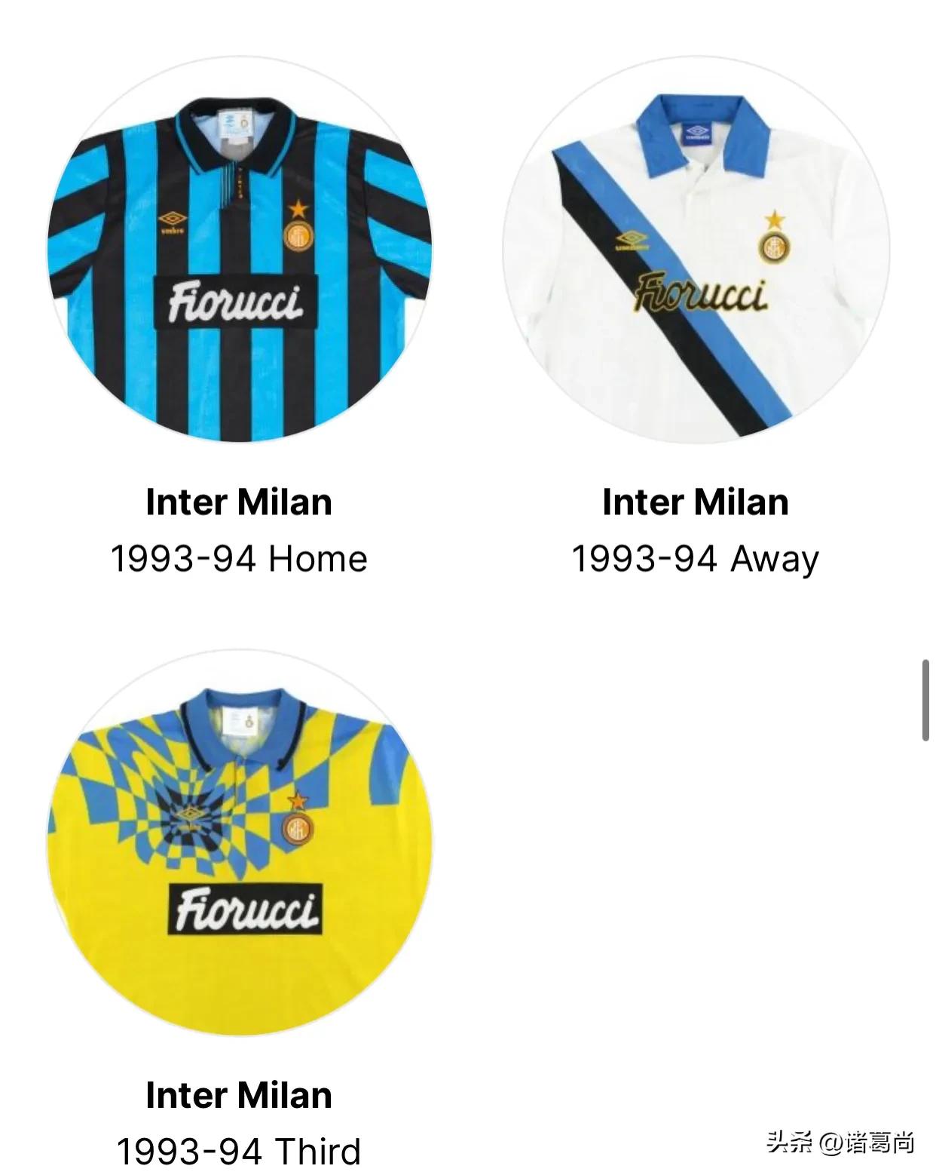Click the 头条 @诸葛尚 watermark
This screenshot has width=936, height=1175.
(841, 1143)
